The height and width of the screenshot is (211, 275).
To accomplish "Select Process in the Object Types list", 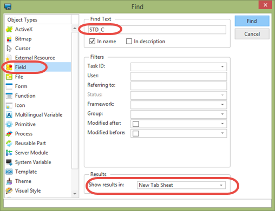I will click(x=24, y=134).
